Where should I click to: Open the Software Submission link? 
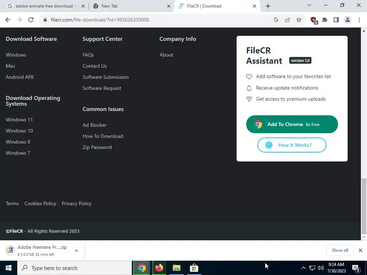click(106, 77)
